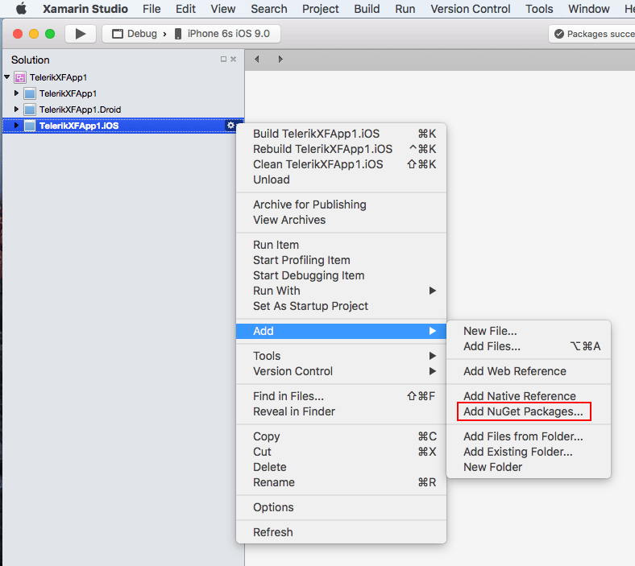Click the Run play button
This screenshot has height=566, width=635.
(81, 34)
